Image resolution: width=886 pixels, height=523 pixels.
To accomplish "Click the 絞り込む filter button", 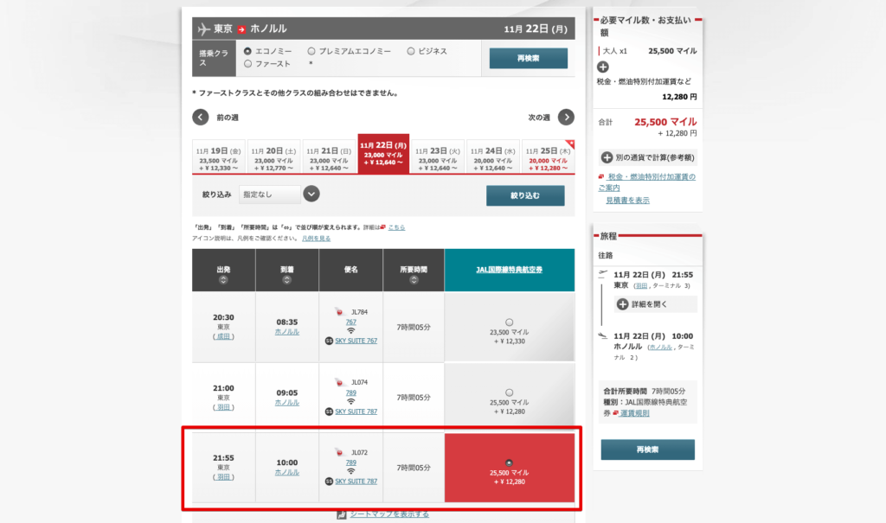I will click(x=525, y=195).
